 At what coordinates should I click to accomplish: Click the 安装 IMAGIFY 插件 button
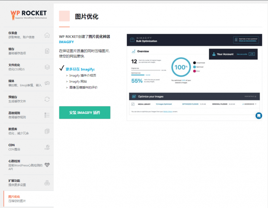tap(84, 112)
